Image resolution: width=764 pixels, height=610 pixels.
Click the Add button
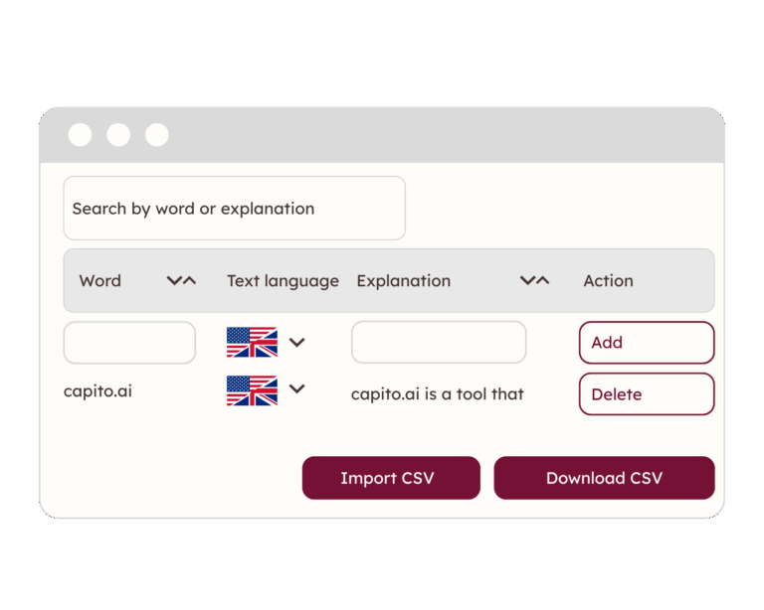click(647, 343)
